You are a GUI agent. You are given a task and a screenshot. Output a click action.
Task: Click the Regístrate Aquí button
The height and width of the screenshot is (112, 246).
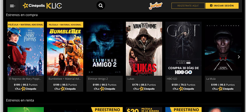point(188,6)
